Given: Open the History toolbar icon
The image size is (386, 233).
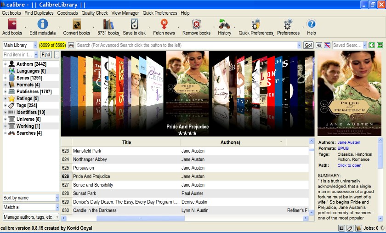Looking at the screenshot, I should pos(225,24).
